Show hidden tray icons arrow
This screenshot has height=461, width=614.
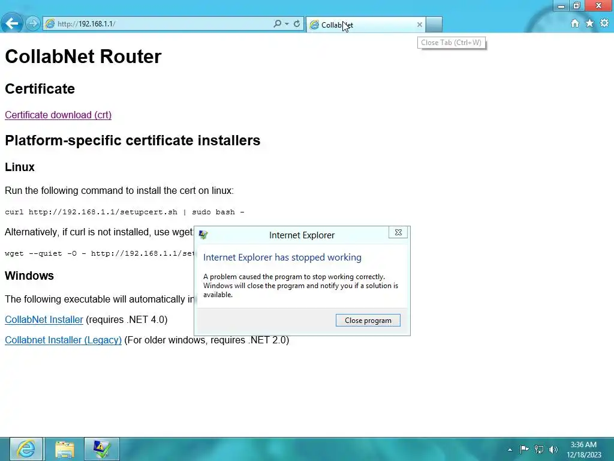point(510,450)
